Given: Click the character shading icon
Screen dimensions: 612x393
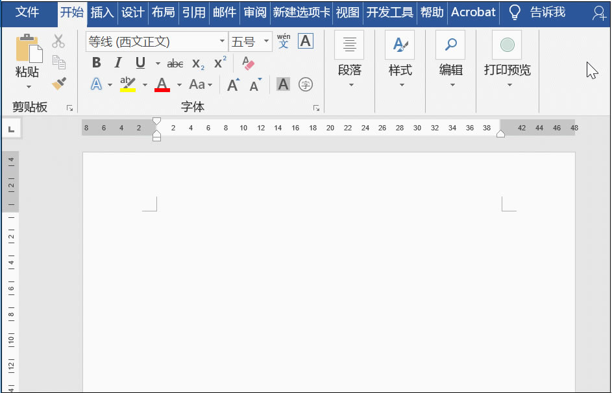Looking at the screenshot, I should point(282,84).
